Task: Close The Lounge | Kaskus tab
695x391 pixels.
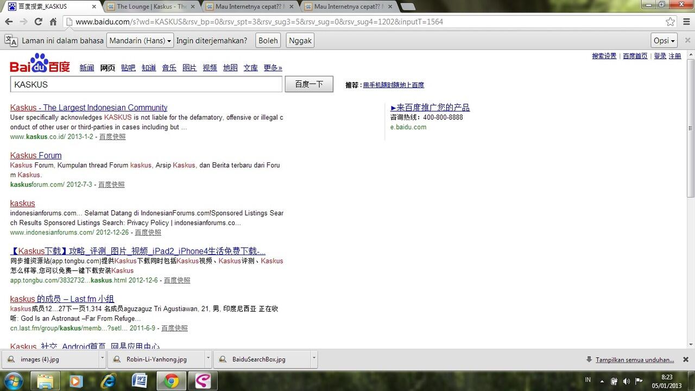Action: 192,7
